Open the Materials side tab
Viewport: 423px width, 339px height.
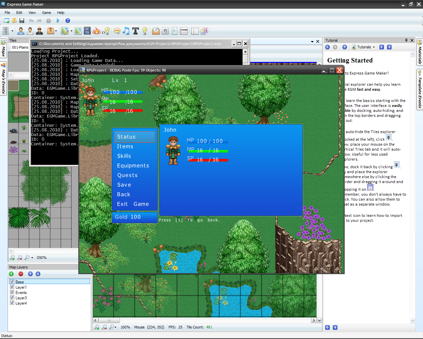(420, 52)
